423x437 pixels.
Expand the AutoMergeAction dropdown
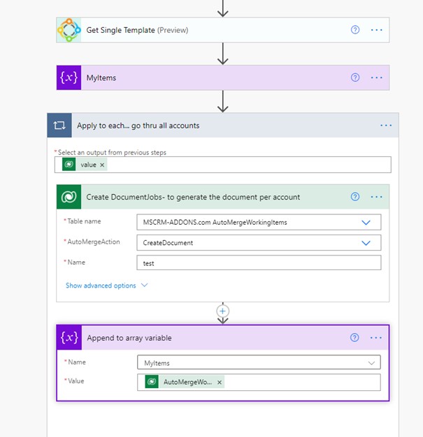coord(366,243)
